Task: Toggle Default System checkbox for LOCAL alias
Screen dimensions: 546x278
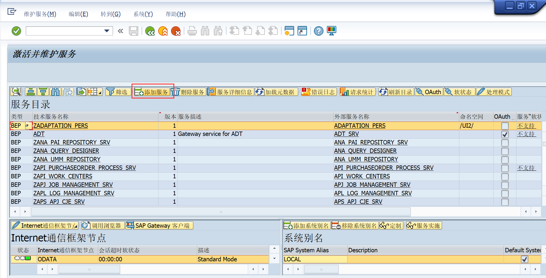Action: click(525, 259)
